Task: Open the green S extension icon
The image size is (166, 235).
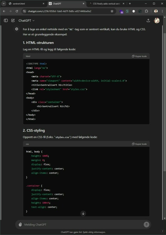Action: coord(127,11)
